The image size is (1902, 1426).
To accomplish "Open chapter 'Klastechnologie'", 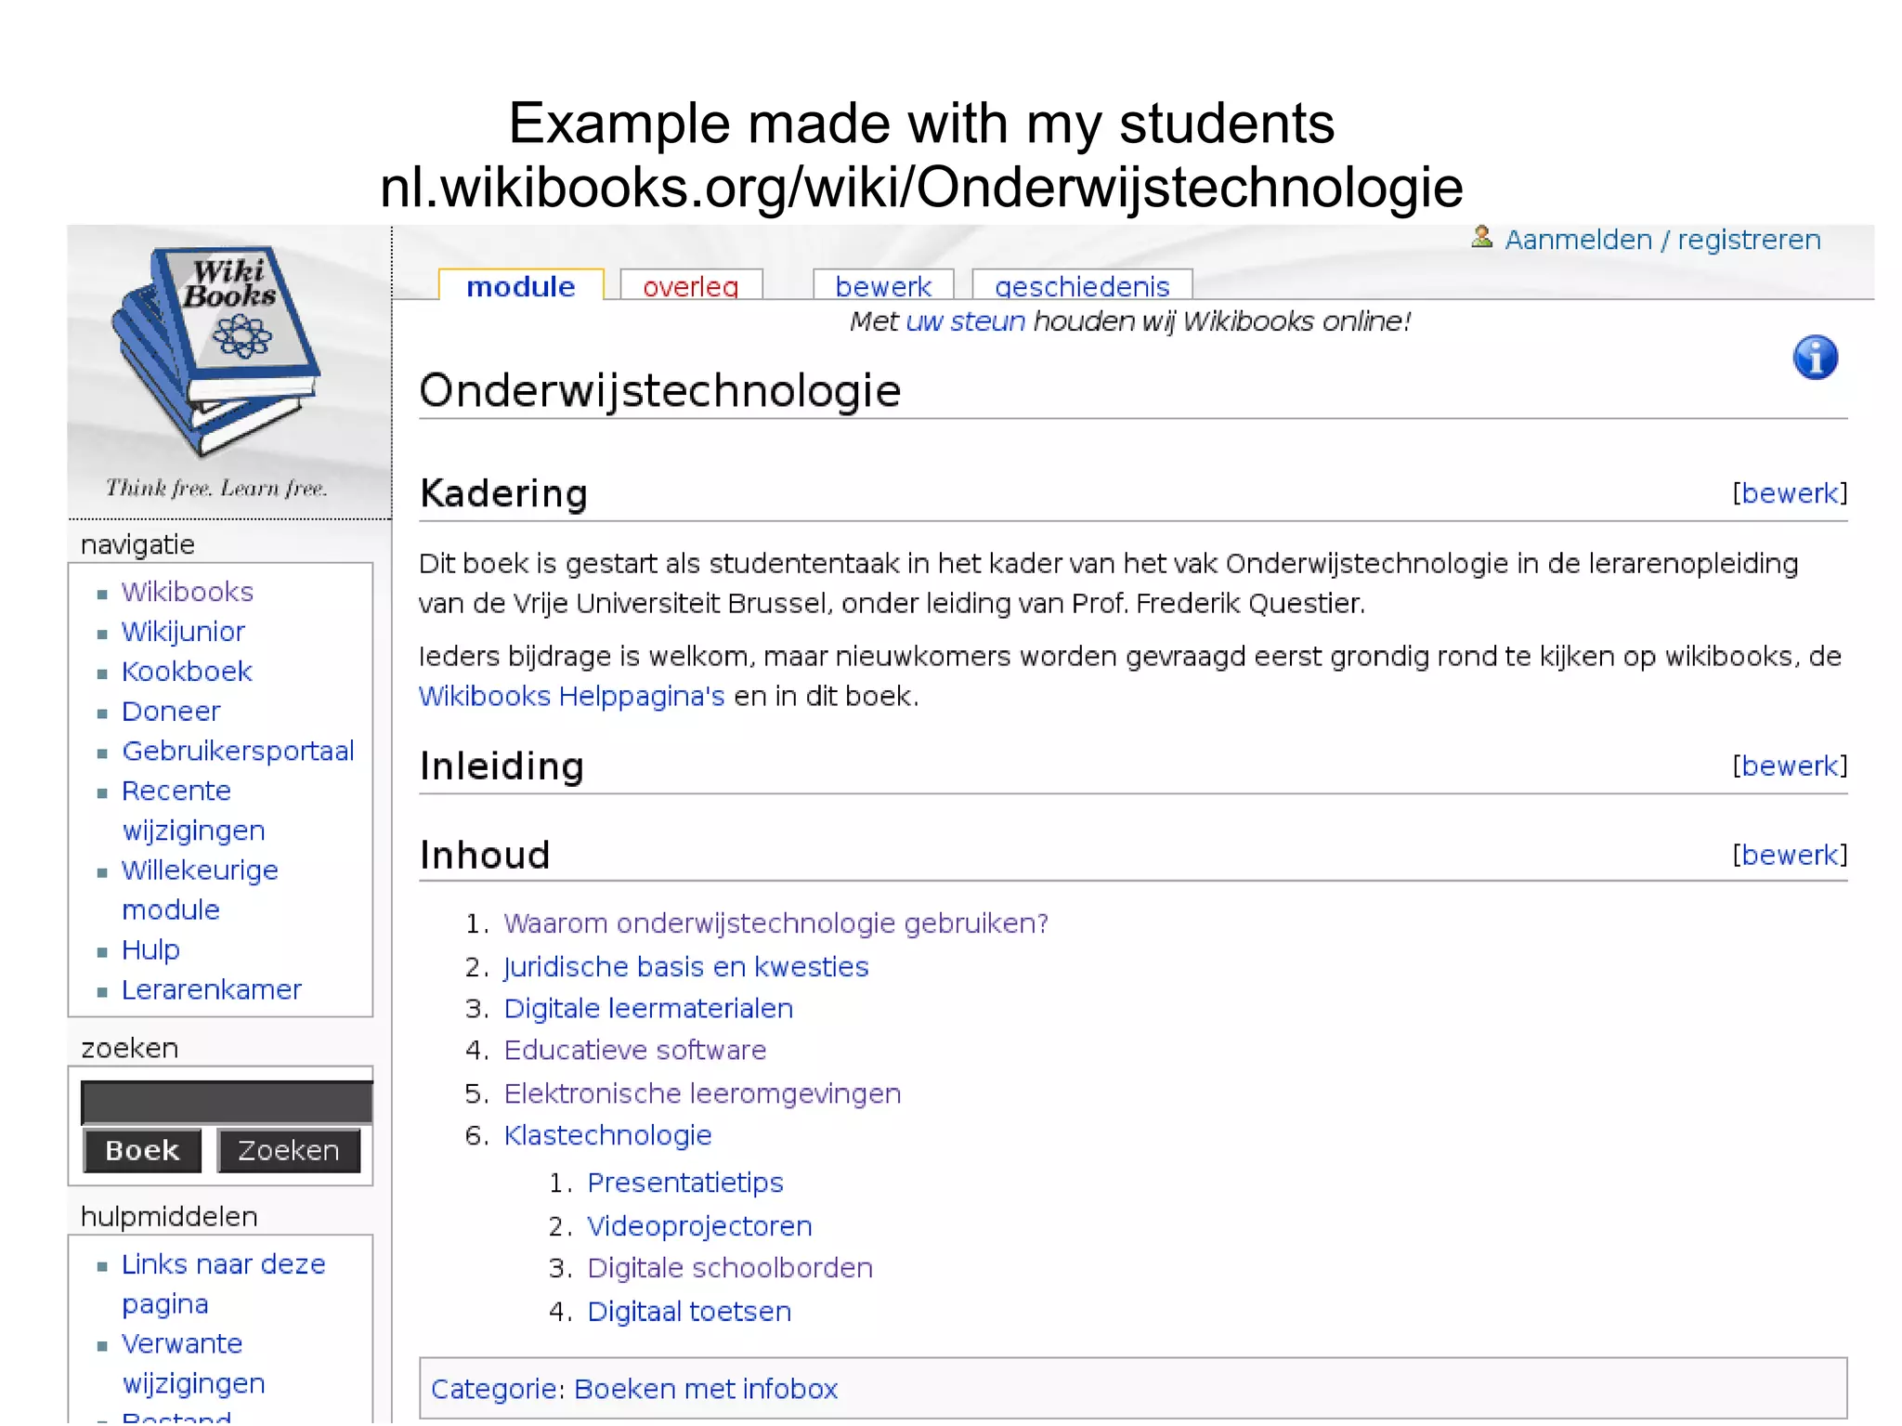I will [x=607, y=1136].
